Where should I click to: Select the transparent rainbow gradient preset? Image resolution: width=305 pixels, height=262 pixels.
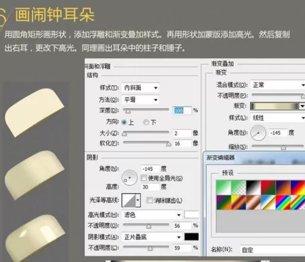click(298, 202)
